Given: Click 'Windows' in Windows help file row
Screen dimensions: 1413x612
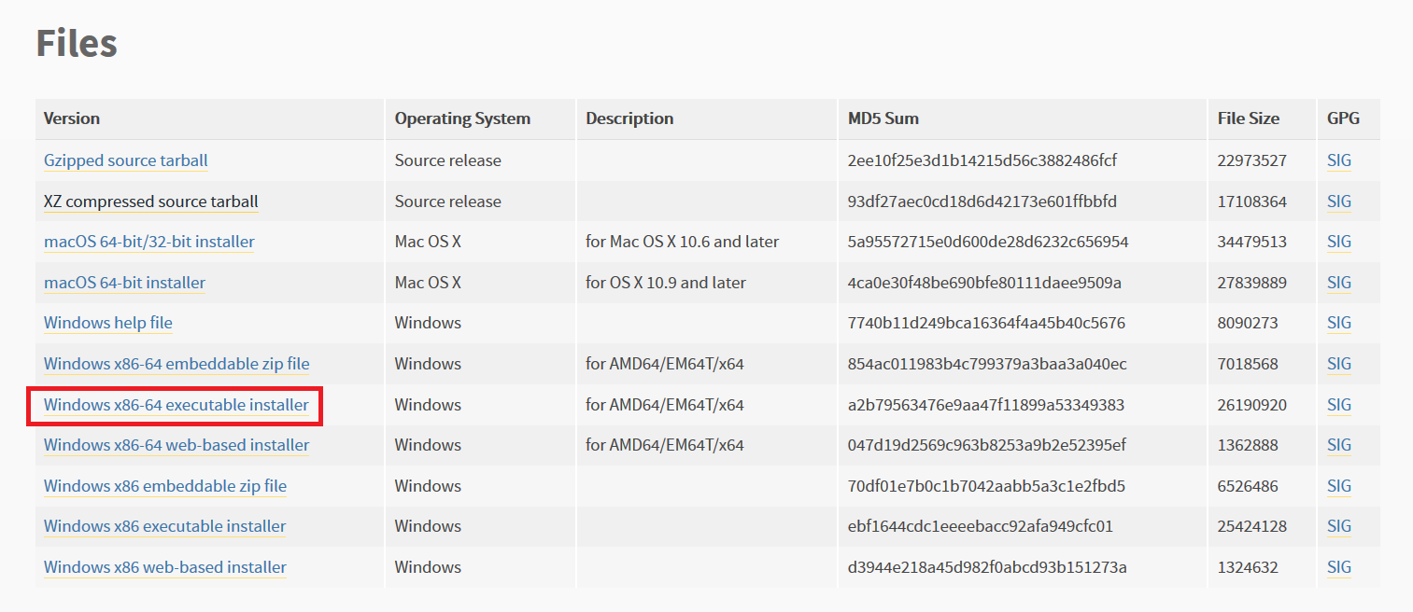Looking at the screenshot, I should (x=428, y=323).
